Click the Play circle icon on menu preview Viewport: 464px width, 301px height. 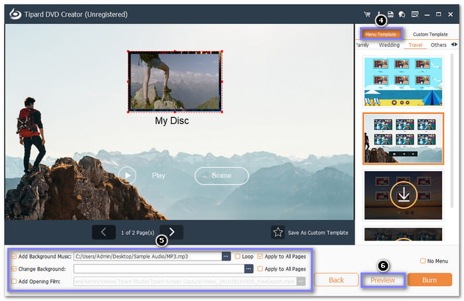pyautogui.click(x=127, y=175)
